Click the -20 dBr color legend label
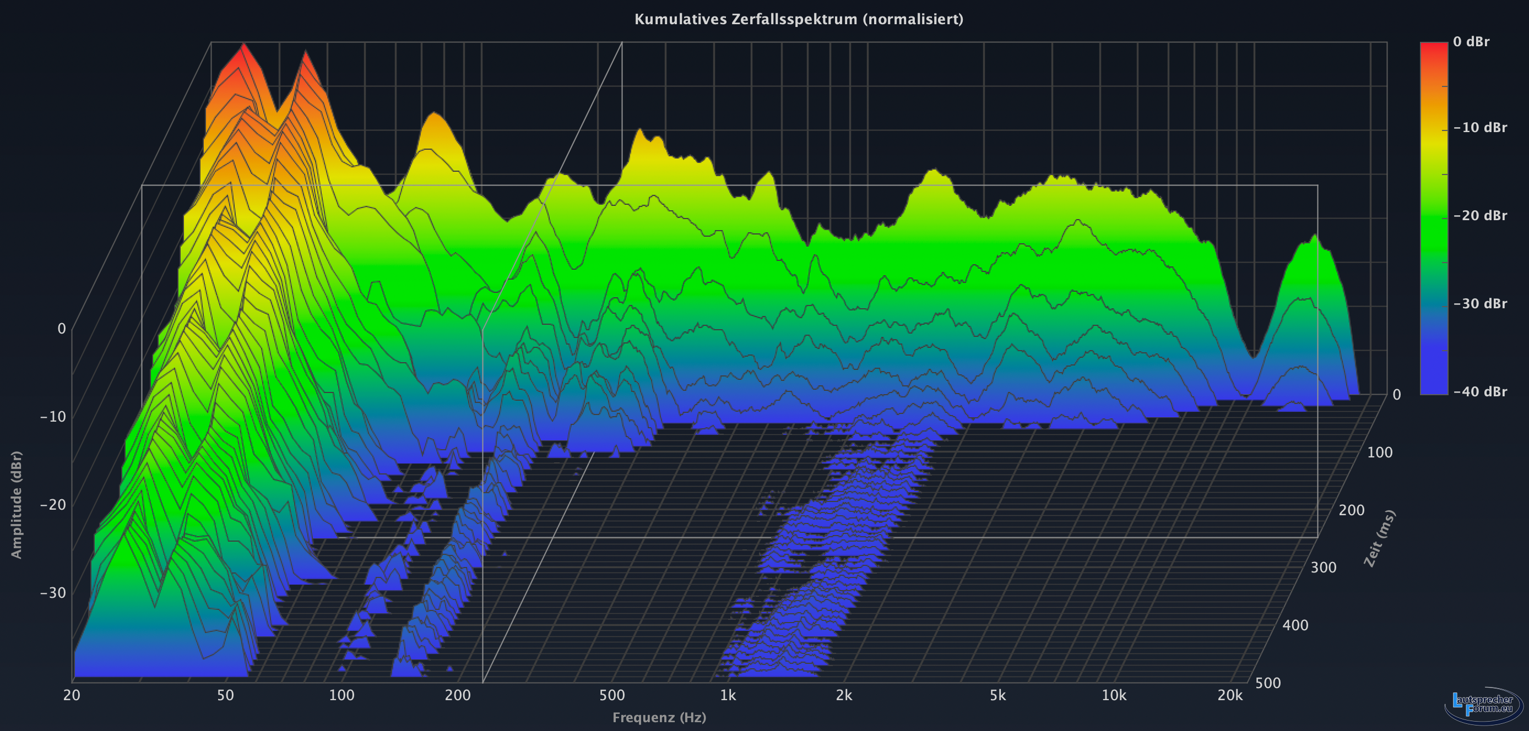The image size is (1529, 731). [1480, 215]
